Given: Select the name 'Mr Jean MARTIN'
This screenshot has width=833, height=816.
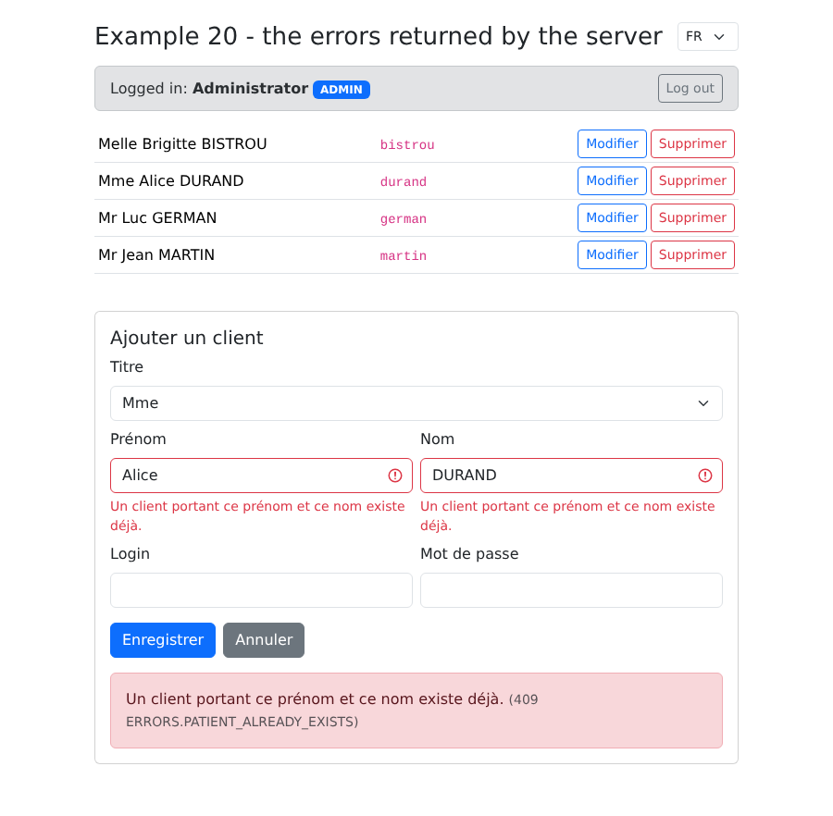Looking at the screenshot, I should [x=156, y=254].
